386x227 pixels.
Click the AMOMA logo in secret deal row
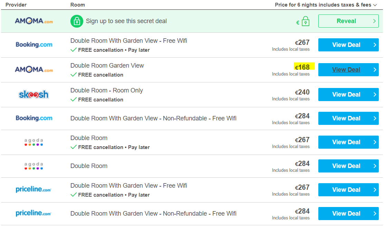(34, 21)
